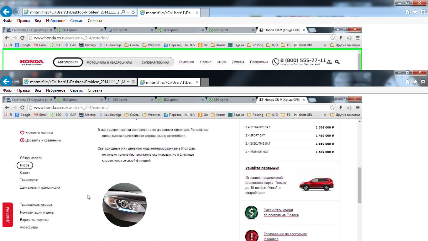Toggle the bookmark star in upper Chrome address bar
This screenshot has width=428, height=241.
[332, 38]
